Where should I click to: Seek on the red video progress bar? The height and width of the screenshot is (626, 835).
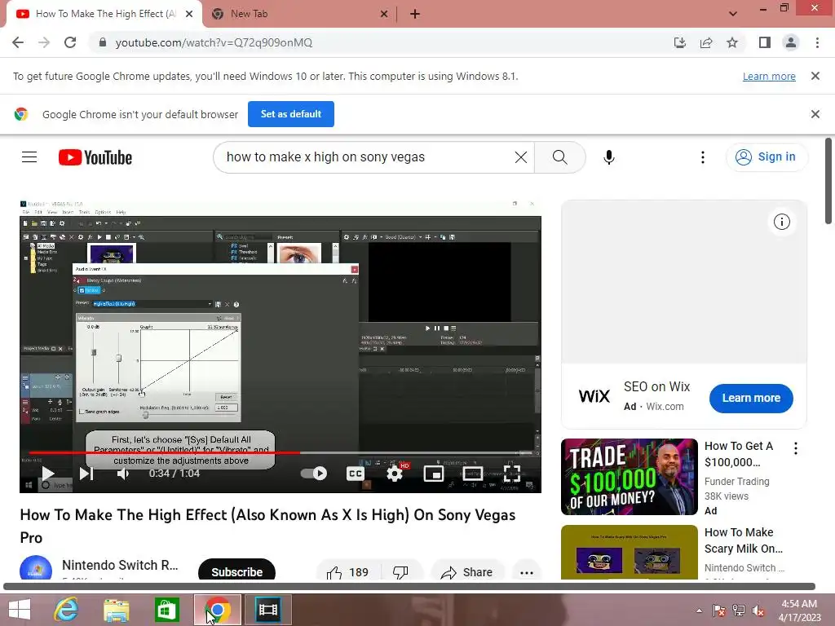165,453
